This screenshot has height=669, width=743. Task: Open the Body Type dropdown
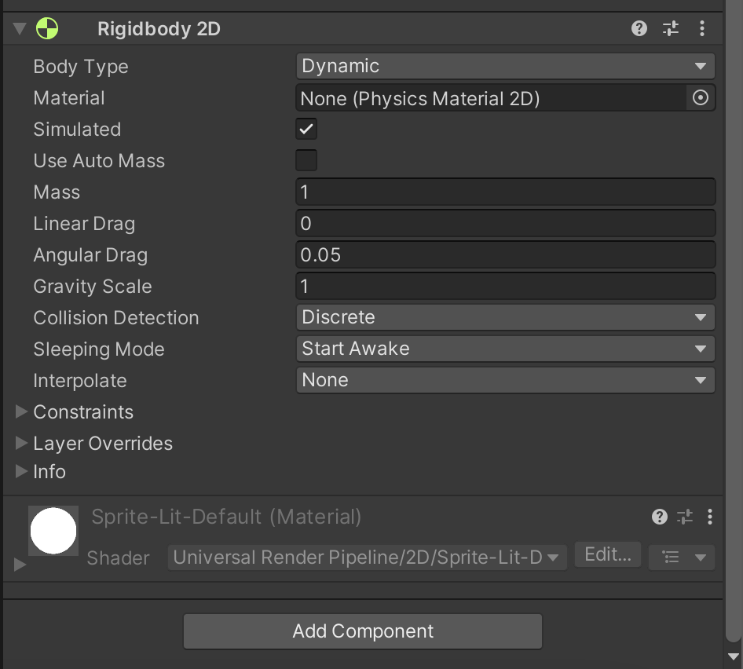coord(505,67)
